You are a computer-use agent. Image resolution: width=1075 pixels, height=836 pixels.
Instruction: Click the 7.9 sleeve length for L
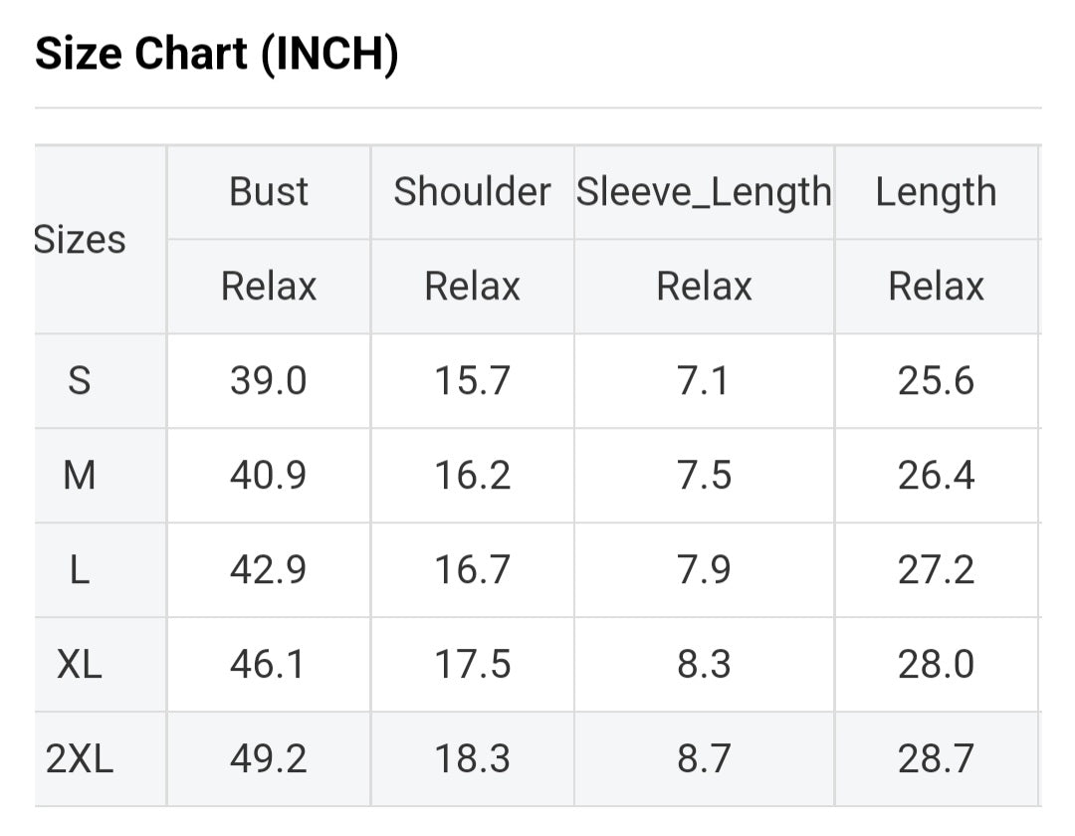point(704,570)
